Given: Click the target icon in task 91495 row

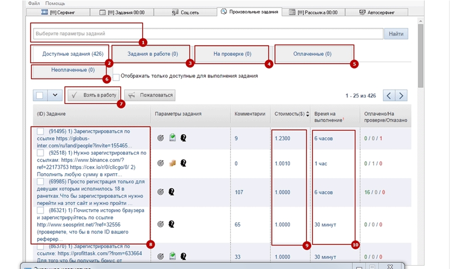Looking at the screenshot, I should pyautogui.click(x=160, y=138).
